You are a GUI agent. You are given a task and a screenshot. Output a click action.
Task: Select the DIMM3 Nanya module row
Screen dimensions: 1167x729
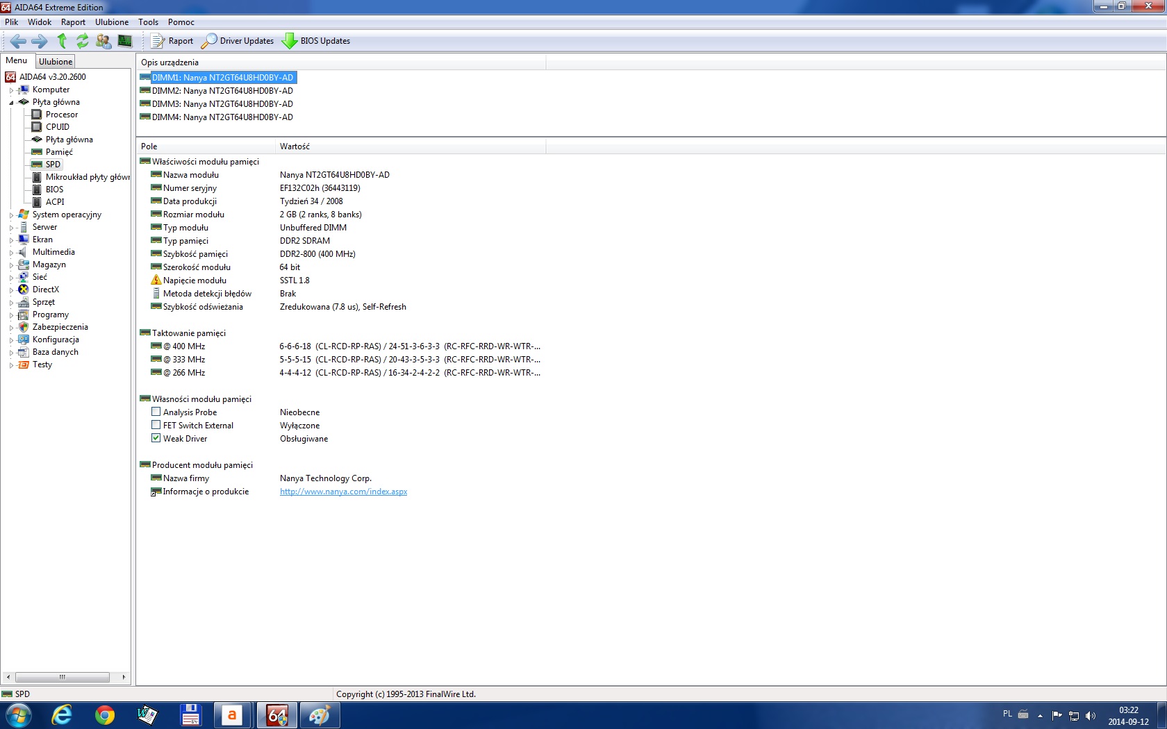click(222, 104)
